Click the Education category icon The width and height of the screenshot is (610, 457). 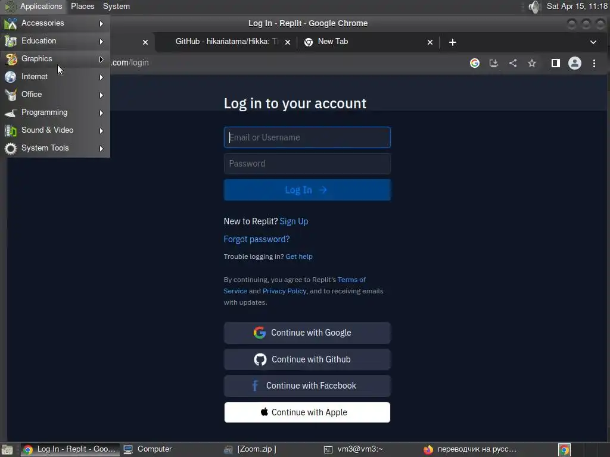11,41
